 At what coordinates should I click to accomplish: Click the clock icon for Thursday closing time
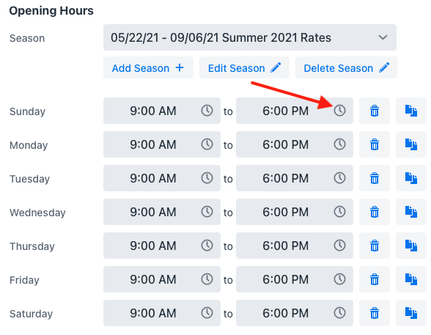tap(339, 246)
